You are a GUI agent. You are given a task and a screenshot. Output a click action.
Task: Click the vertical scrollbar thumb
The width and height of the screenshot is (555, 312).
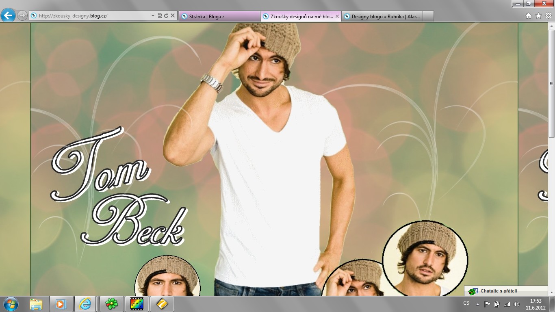coord(552,83)
